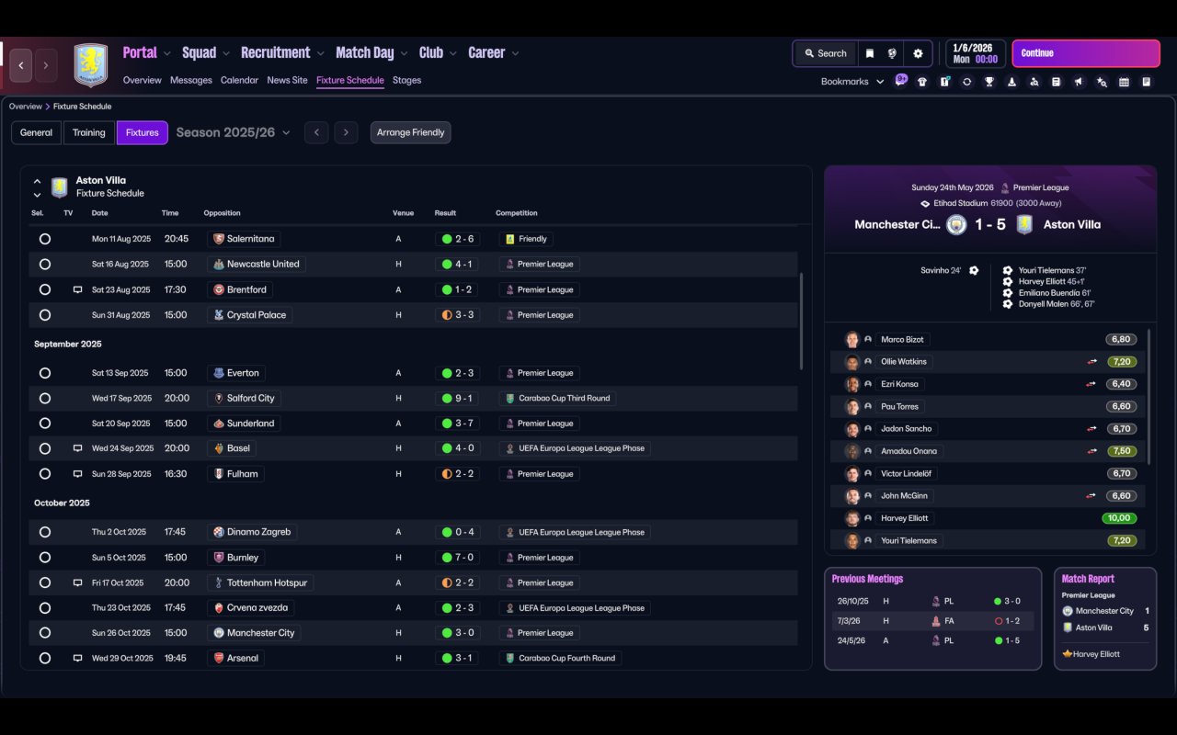This screenshot has width=1177, height=735.
Task: Select the Crystal Palace fixture radio button
Action: pyautogui.click(x=44, y=315)
